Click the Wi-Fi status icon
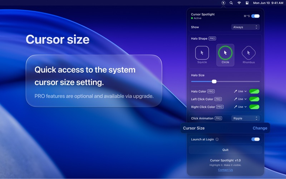This screenshot has width=286, height=179. click(239, 3)
